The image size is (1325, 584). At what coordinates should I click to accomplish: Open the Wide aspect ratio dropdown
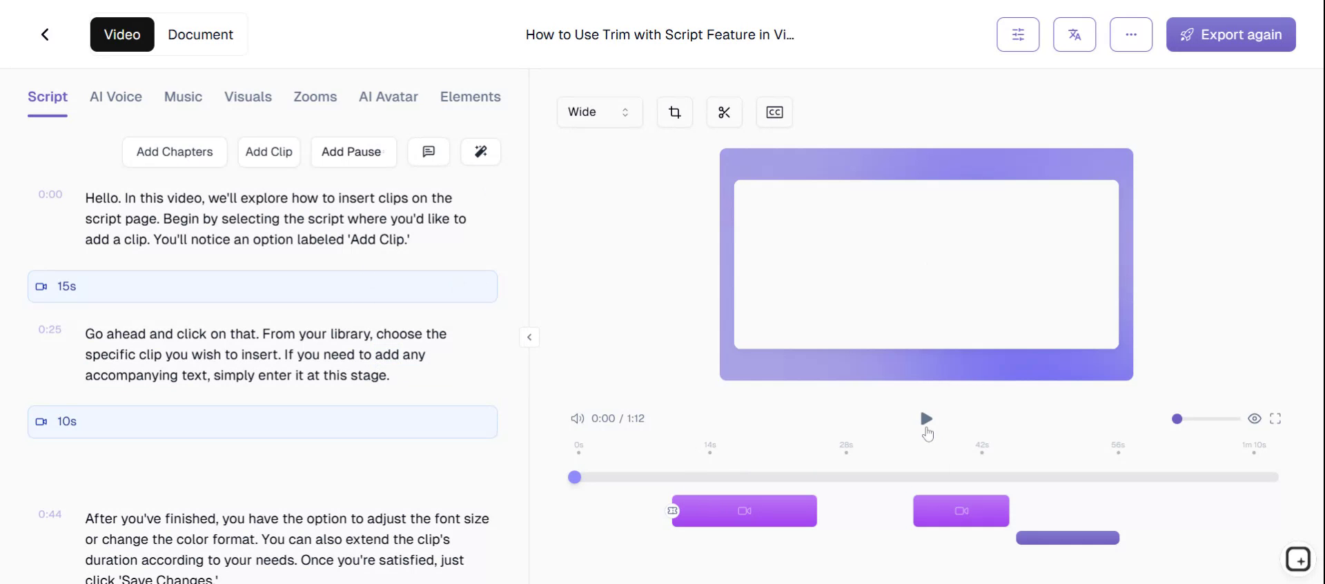(599, 113)
